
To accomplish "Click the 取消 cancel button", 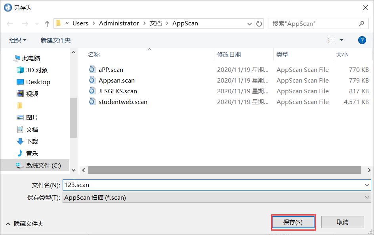I will 343,222.
